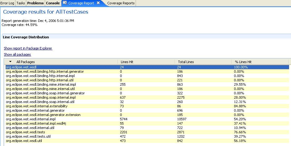
Task: Select the Coverage Reports tab
Action: point(121,3)
